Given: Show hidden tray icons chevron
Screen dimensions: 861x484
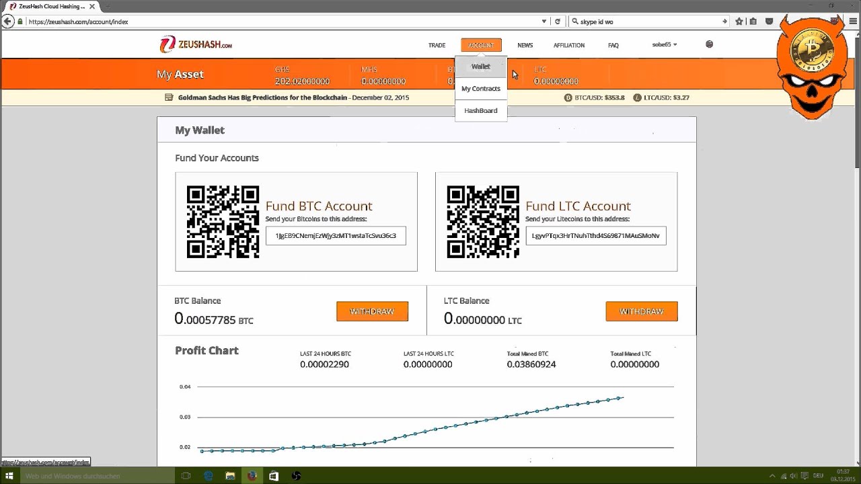Looking at the screenshot, I should tap(772, 476).
